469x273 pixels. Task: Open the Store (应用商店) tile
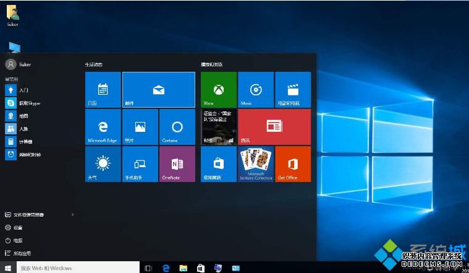tap(219, 164)
